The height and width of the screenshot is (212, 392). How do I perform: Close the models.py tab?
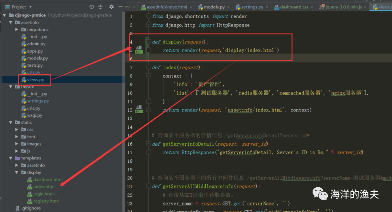pos(228,7)
